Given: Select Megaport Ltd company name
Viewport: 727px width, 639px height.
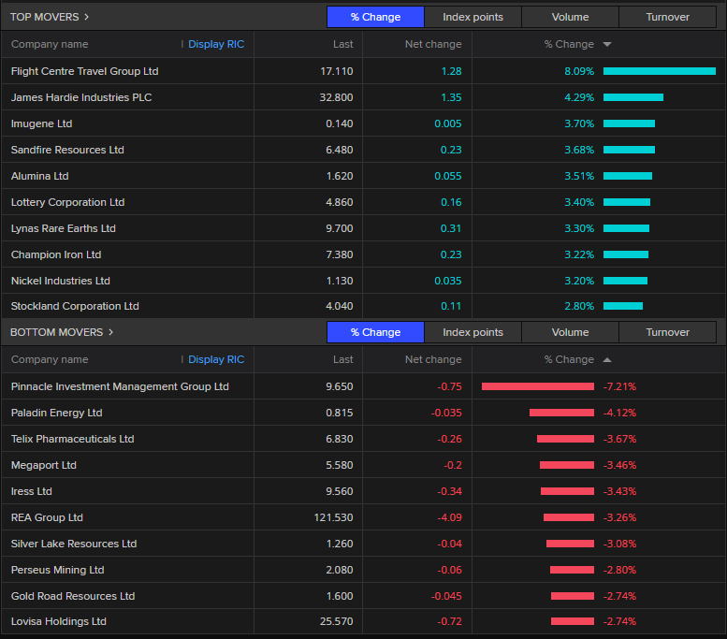Looking at the screenshot, I should point(44,465).
